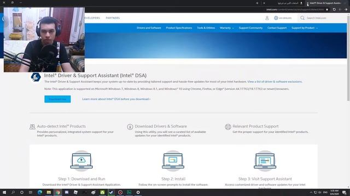The height and width of the screenshot is (196, 350).
Task: Open Chrome from taskbar
Action: pyautogui.click(x=58, y=192)
